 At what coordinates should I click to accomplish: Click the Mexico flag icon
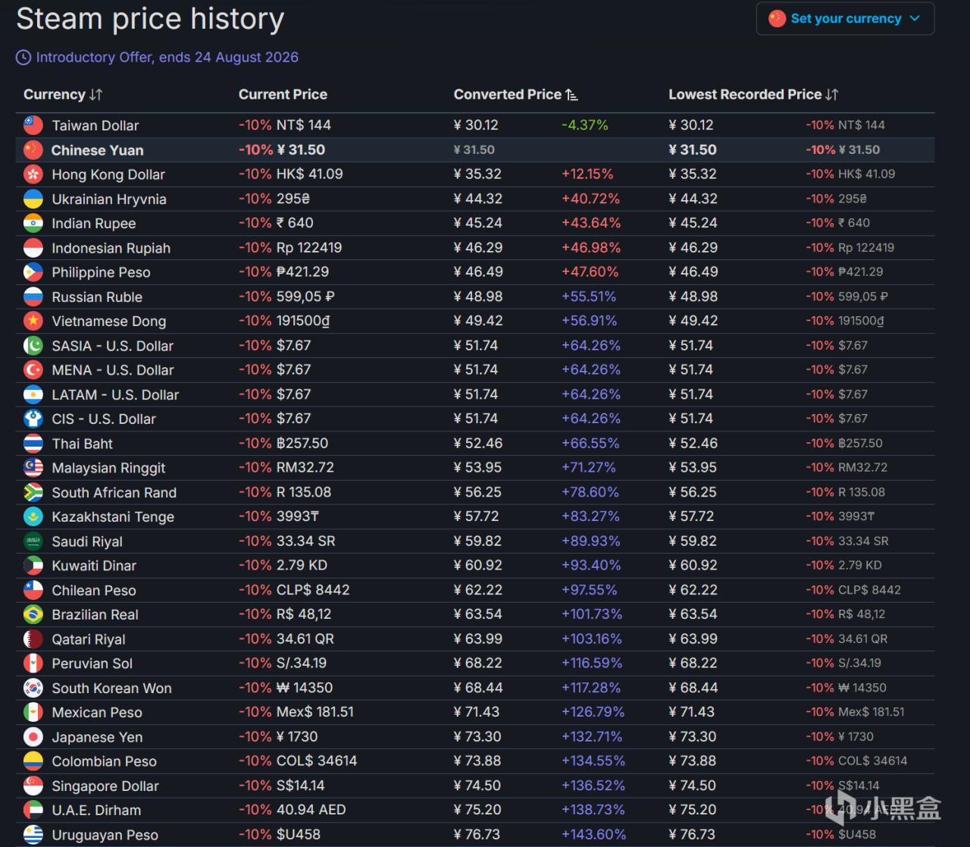pyautogui.click(x=33, y=712)
